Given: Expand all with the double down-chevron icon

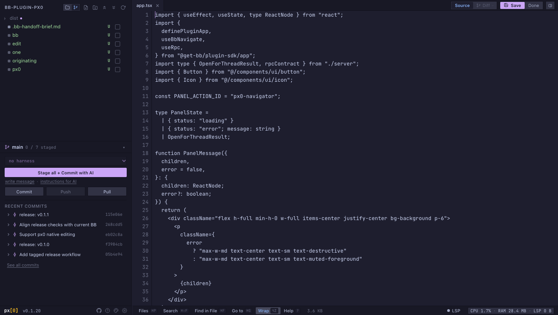Looking at the screenshot, I should pos(114,7).
